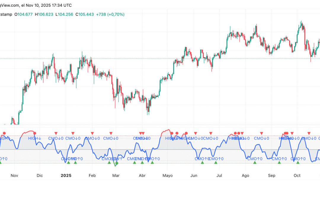Select the green buy triangle below Abr

point(142,162)
